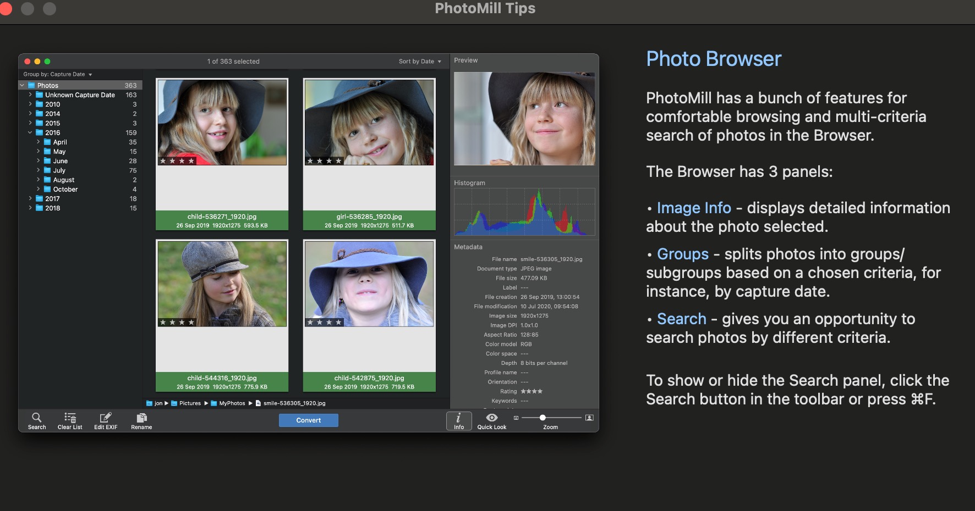This screenshot has height=511, width=975.
Task: Collapse the Photos root folder
Action: click(x=22, y=85)
